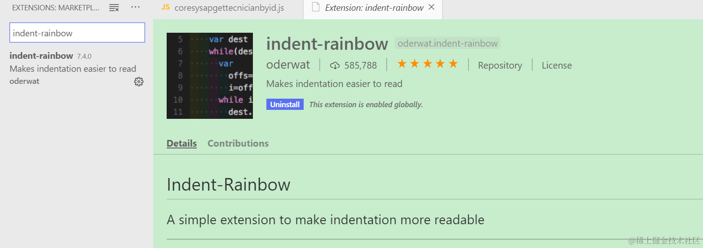Clear extensions search results icon
The height and width of the screenshot is (248, 703).
[x=114, y=8]
